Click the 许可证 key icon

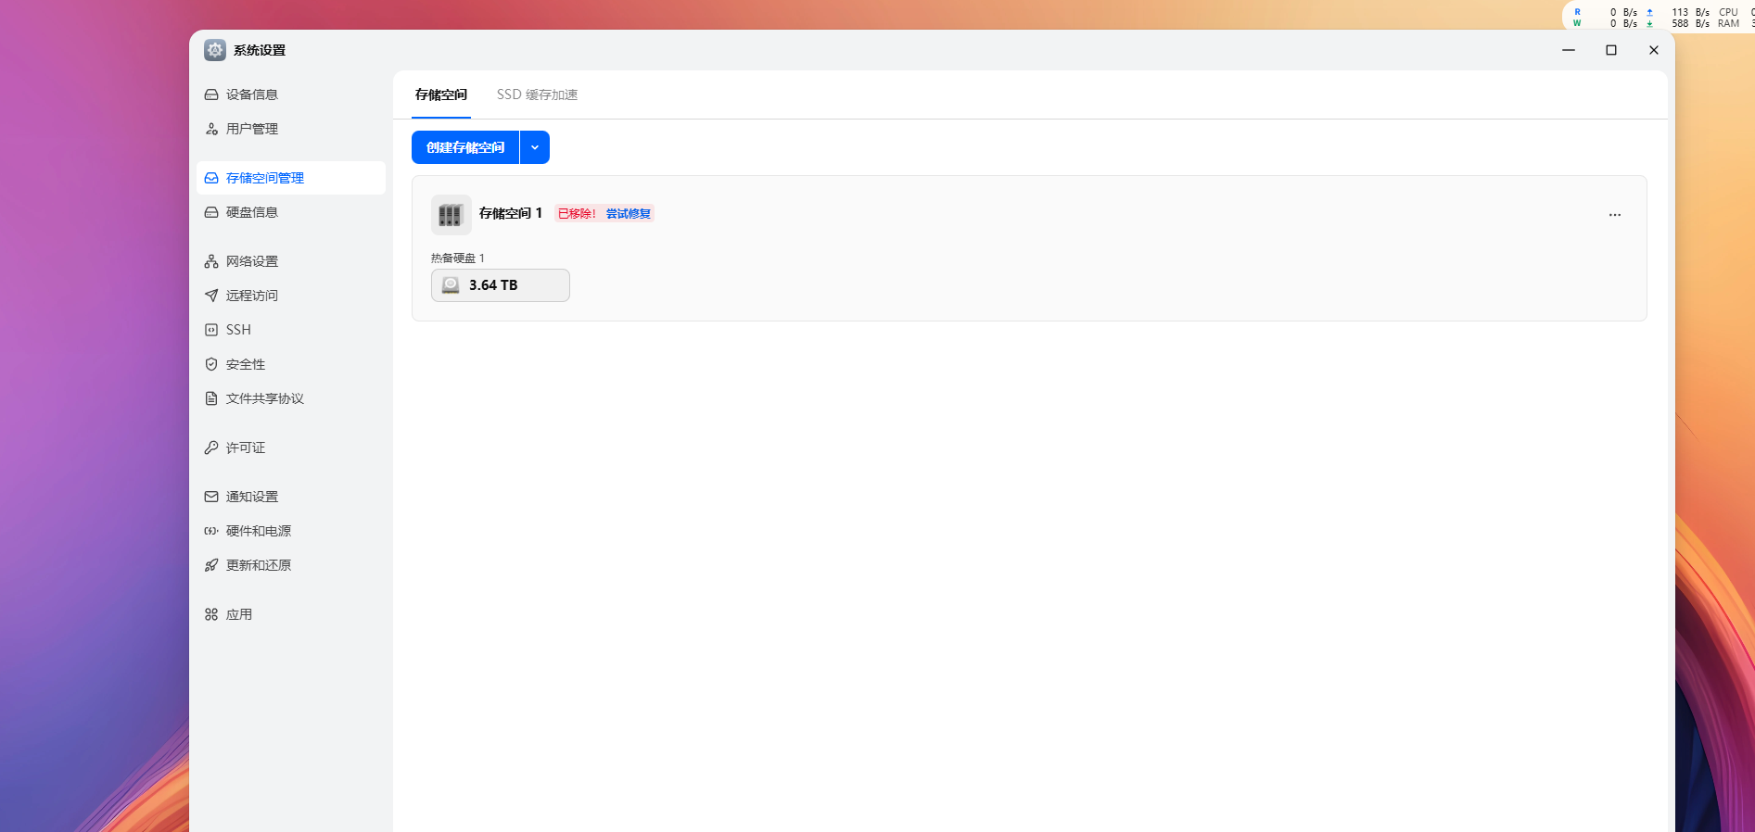point(211,448)
